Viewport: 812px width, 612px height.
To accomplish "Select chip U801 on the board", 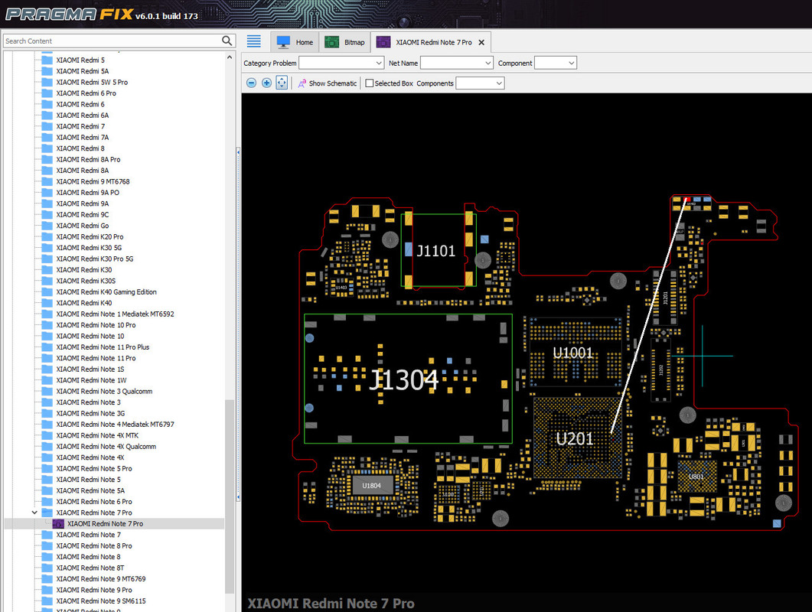I will tap(696, 477).
